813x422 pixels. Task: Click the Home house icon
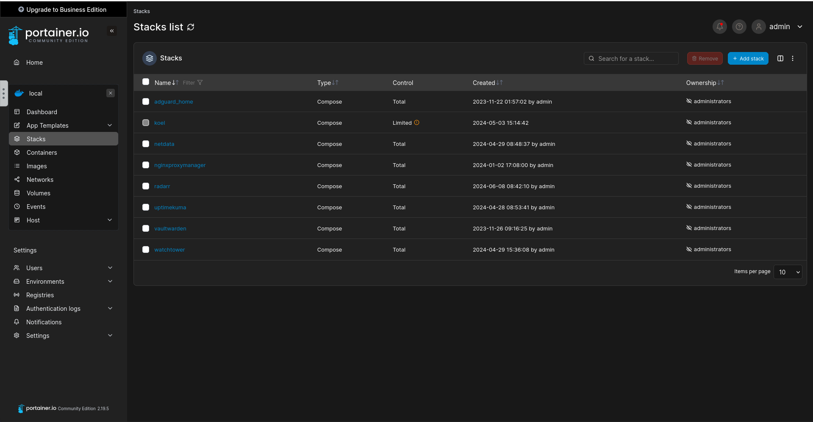(x=17, y=62)
